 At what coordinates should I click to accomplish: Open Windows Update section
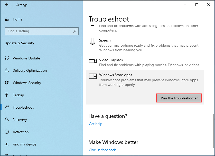26,58
